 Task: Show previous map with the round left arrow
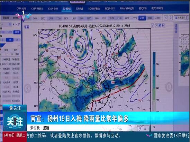tap(28, 88)
